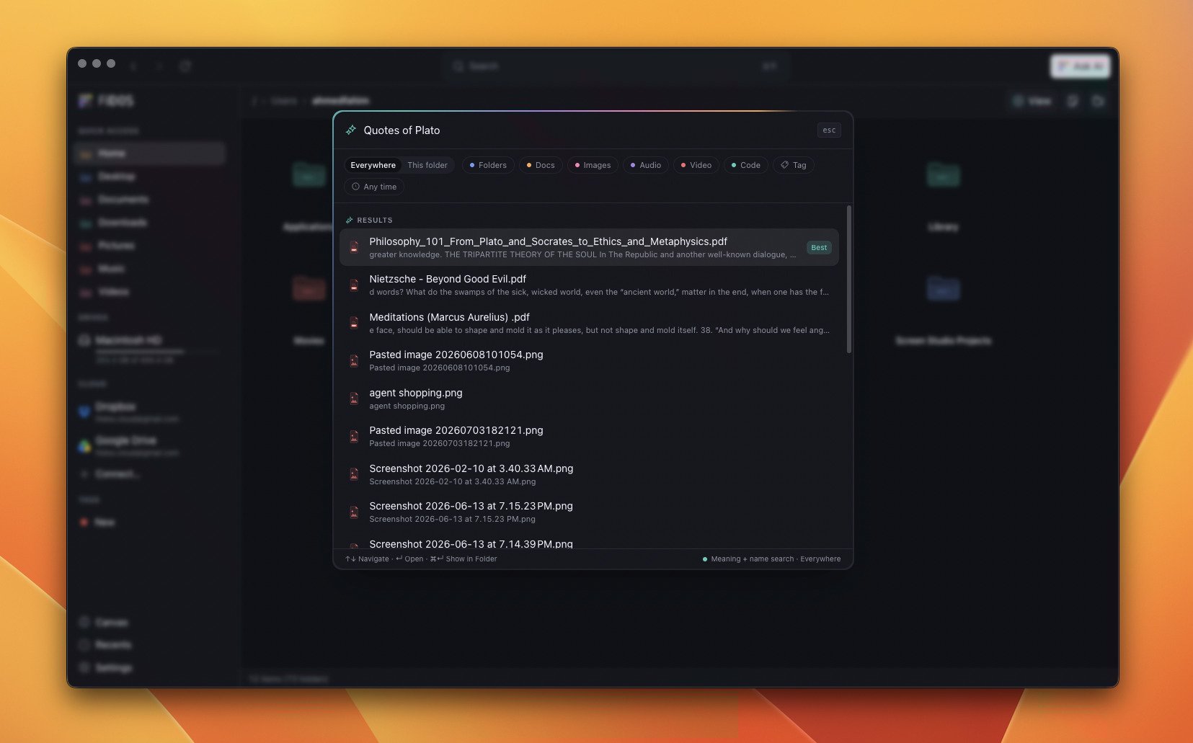
Task: Enable the Audio filter chip
Action: tap(646, 165)
